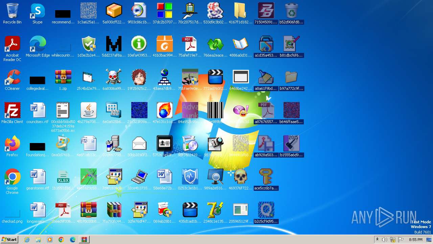
Task: Select the anime face icon 19f2b925c2
Action: [139, 80]
